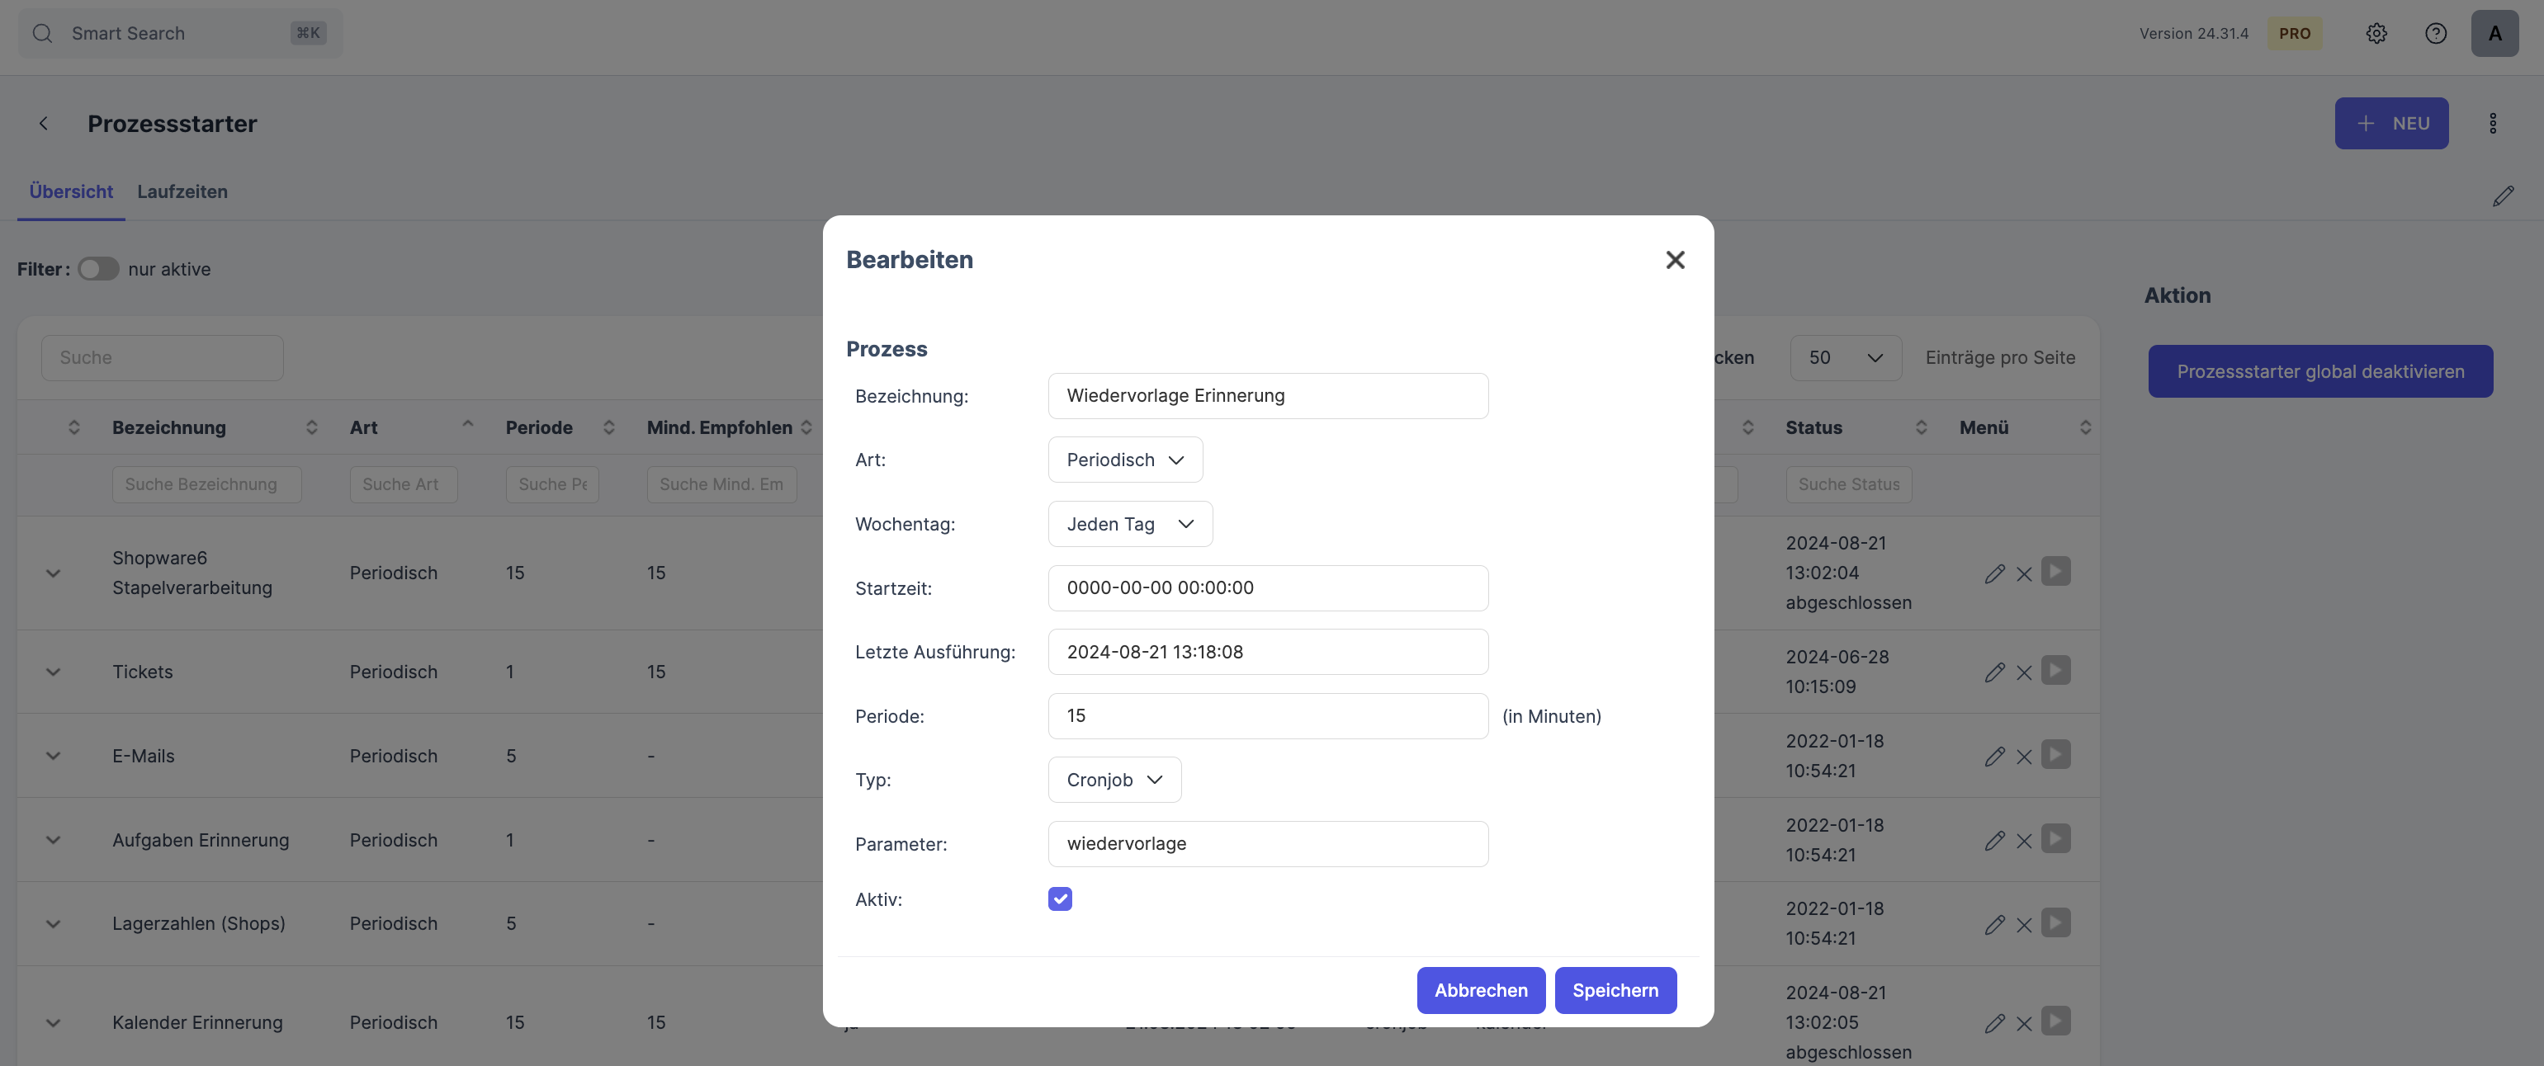Expand the Tickets row chevron
The height and width of the screenshot is (1066, 2544).
[54, 672]
